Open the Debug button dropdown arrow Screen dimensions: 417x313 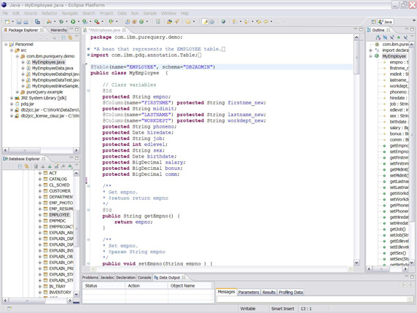tap(66, 22)
